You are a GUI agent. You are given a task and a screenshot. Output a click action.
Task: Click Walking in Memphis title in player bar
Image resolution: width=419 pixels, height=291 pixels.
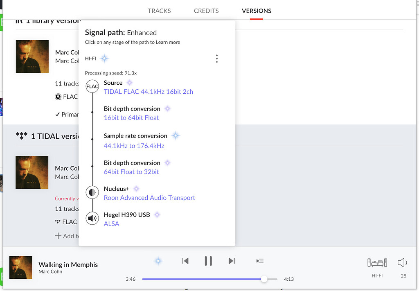[68, 264]
